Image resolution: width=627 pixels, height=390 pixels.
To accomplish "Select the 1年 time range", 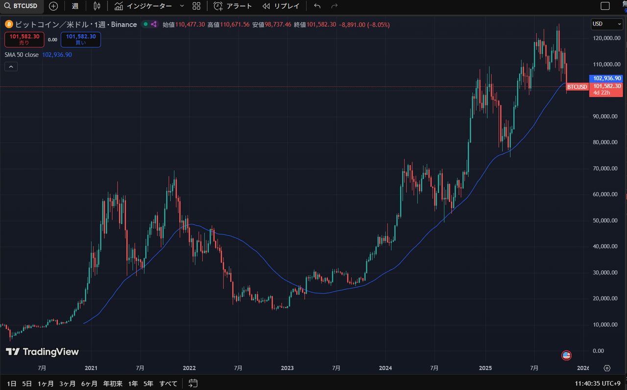I will tap(133, 383).
